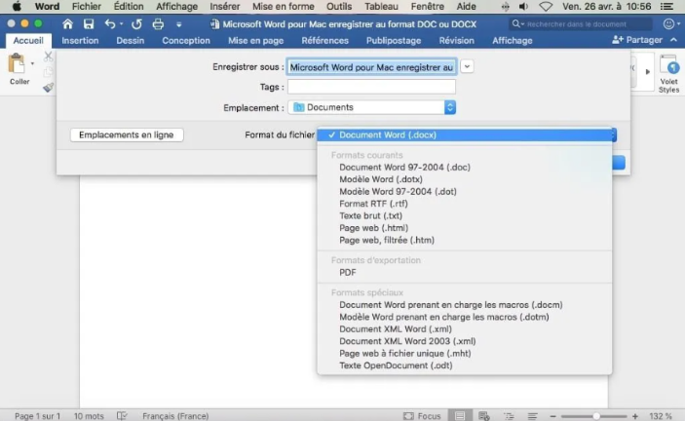Image resolution: width=685 pixels, height=421 pixels.
Task: Choose PDF from the export formats
Action: [x=348, y=273]
